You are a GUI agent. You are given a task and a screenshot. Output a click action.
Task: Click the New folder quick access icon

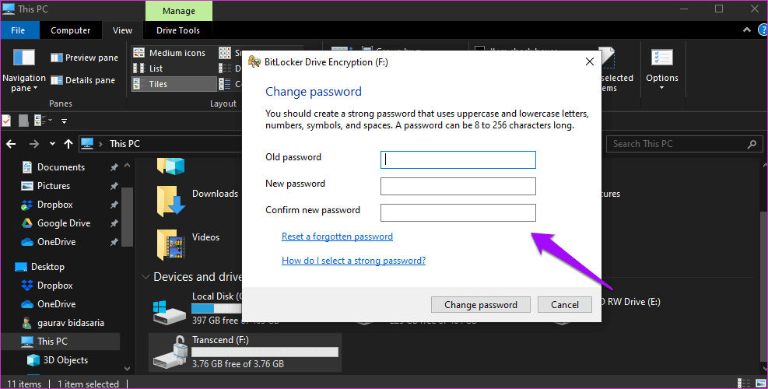point(23,120)
